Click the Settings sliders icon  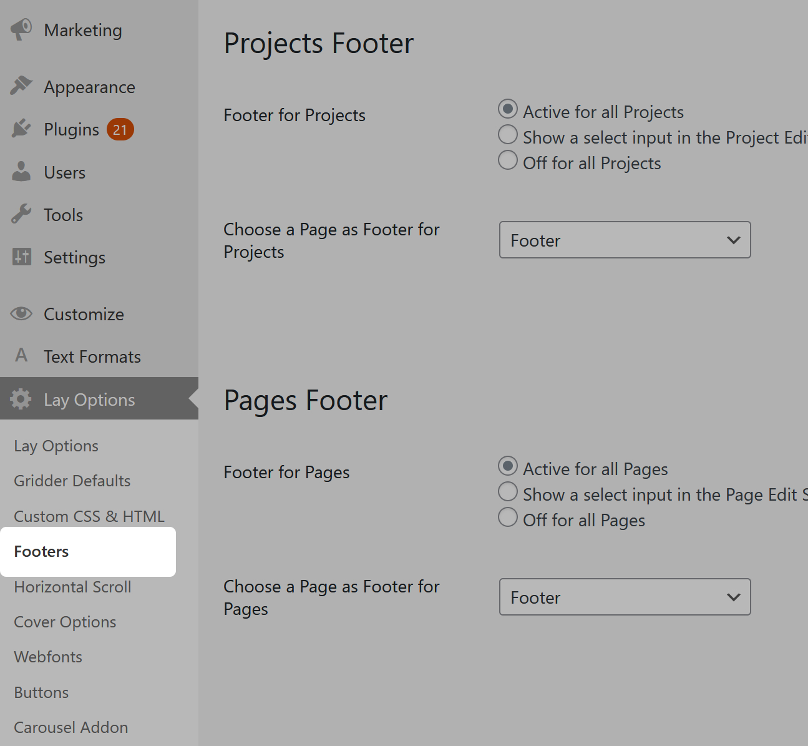21,257
